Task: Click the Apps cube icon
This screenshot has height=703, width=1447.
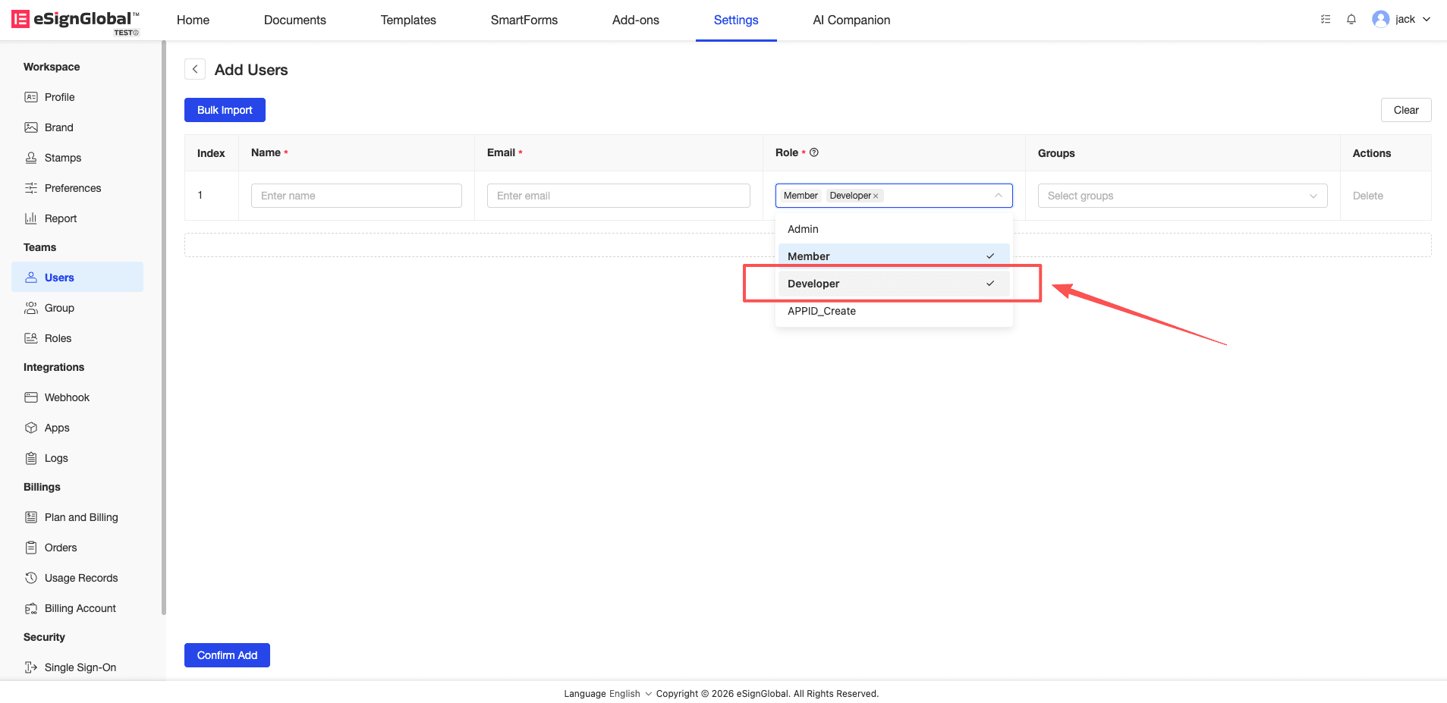Action: point(31,428)
